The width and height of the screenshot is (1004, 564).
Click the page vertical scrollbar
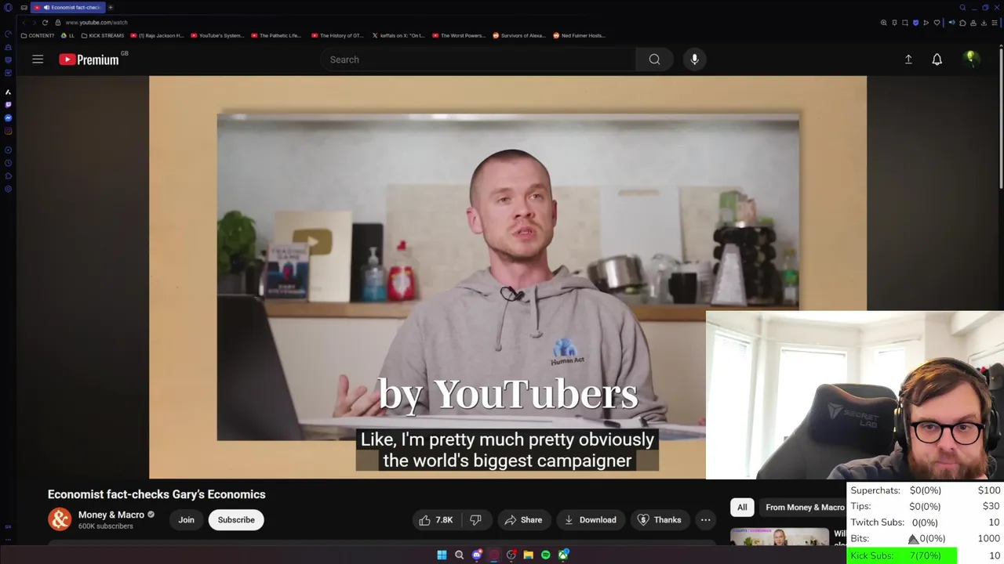coord(1001,117)
